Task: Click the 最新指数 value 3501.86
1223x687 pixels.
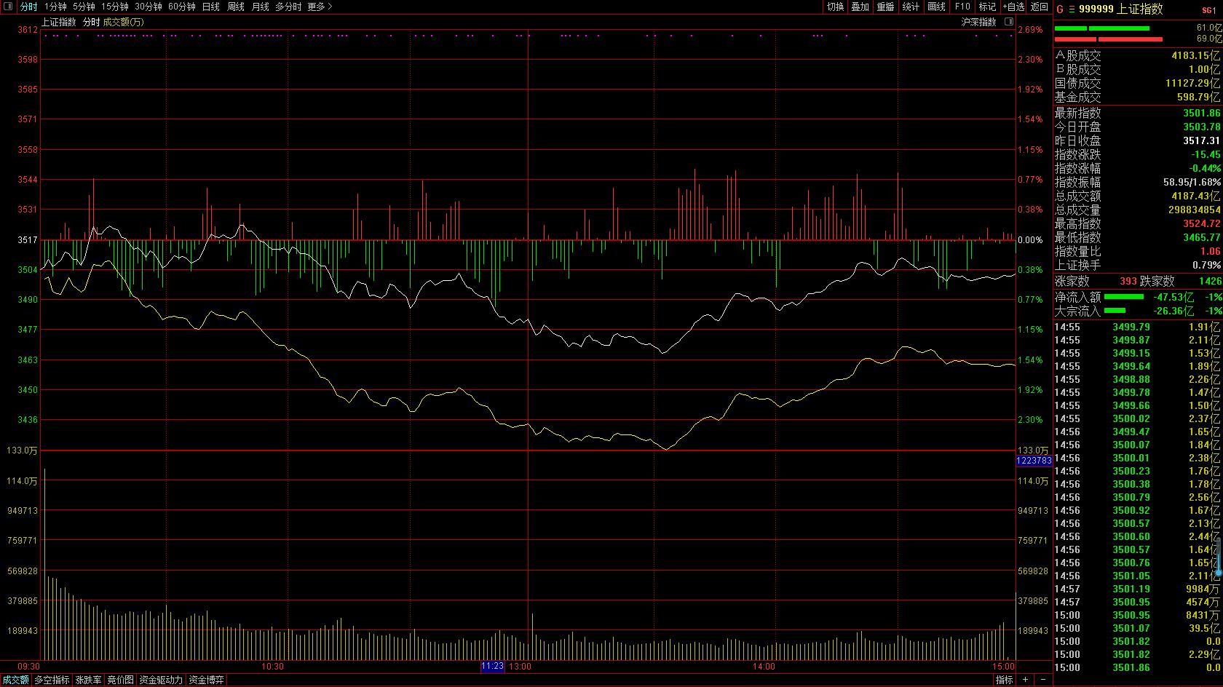Action: point(1201,113)
